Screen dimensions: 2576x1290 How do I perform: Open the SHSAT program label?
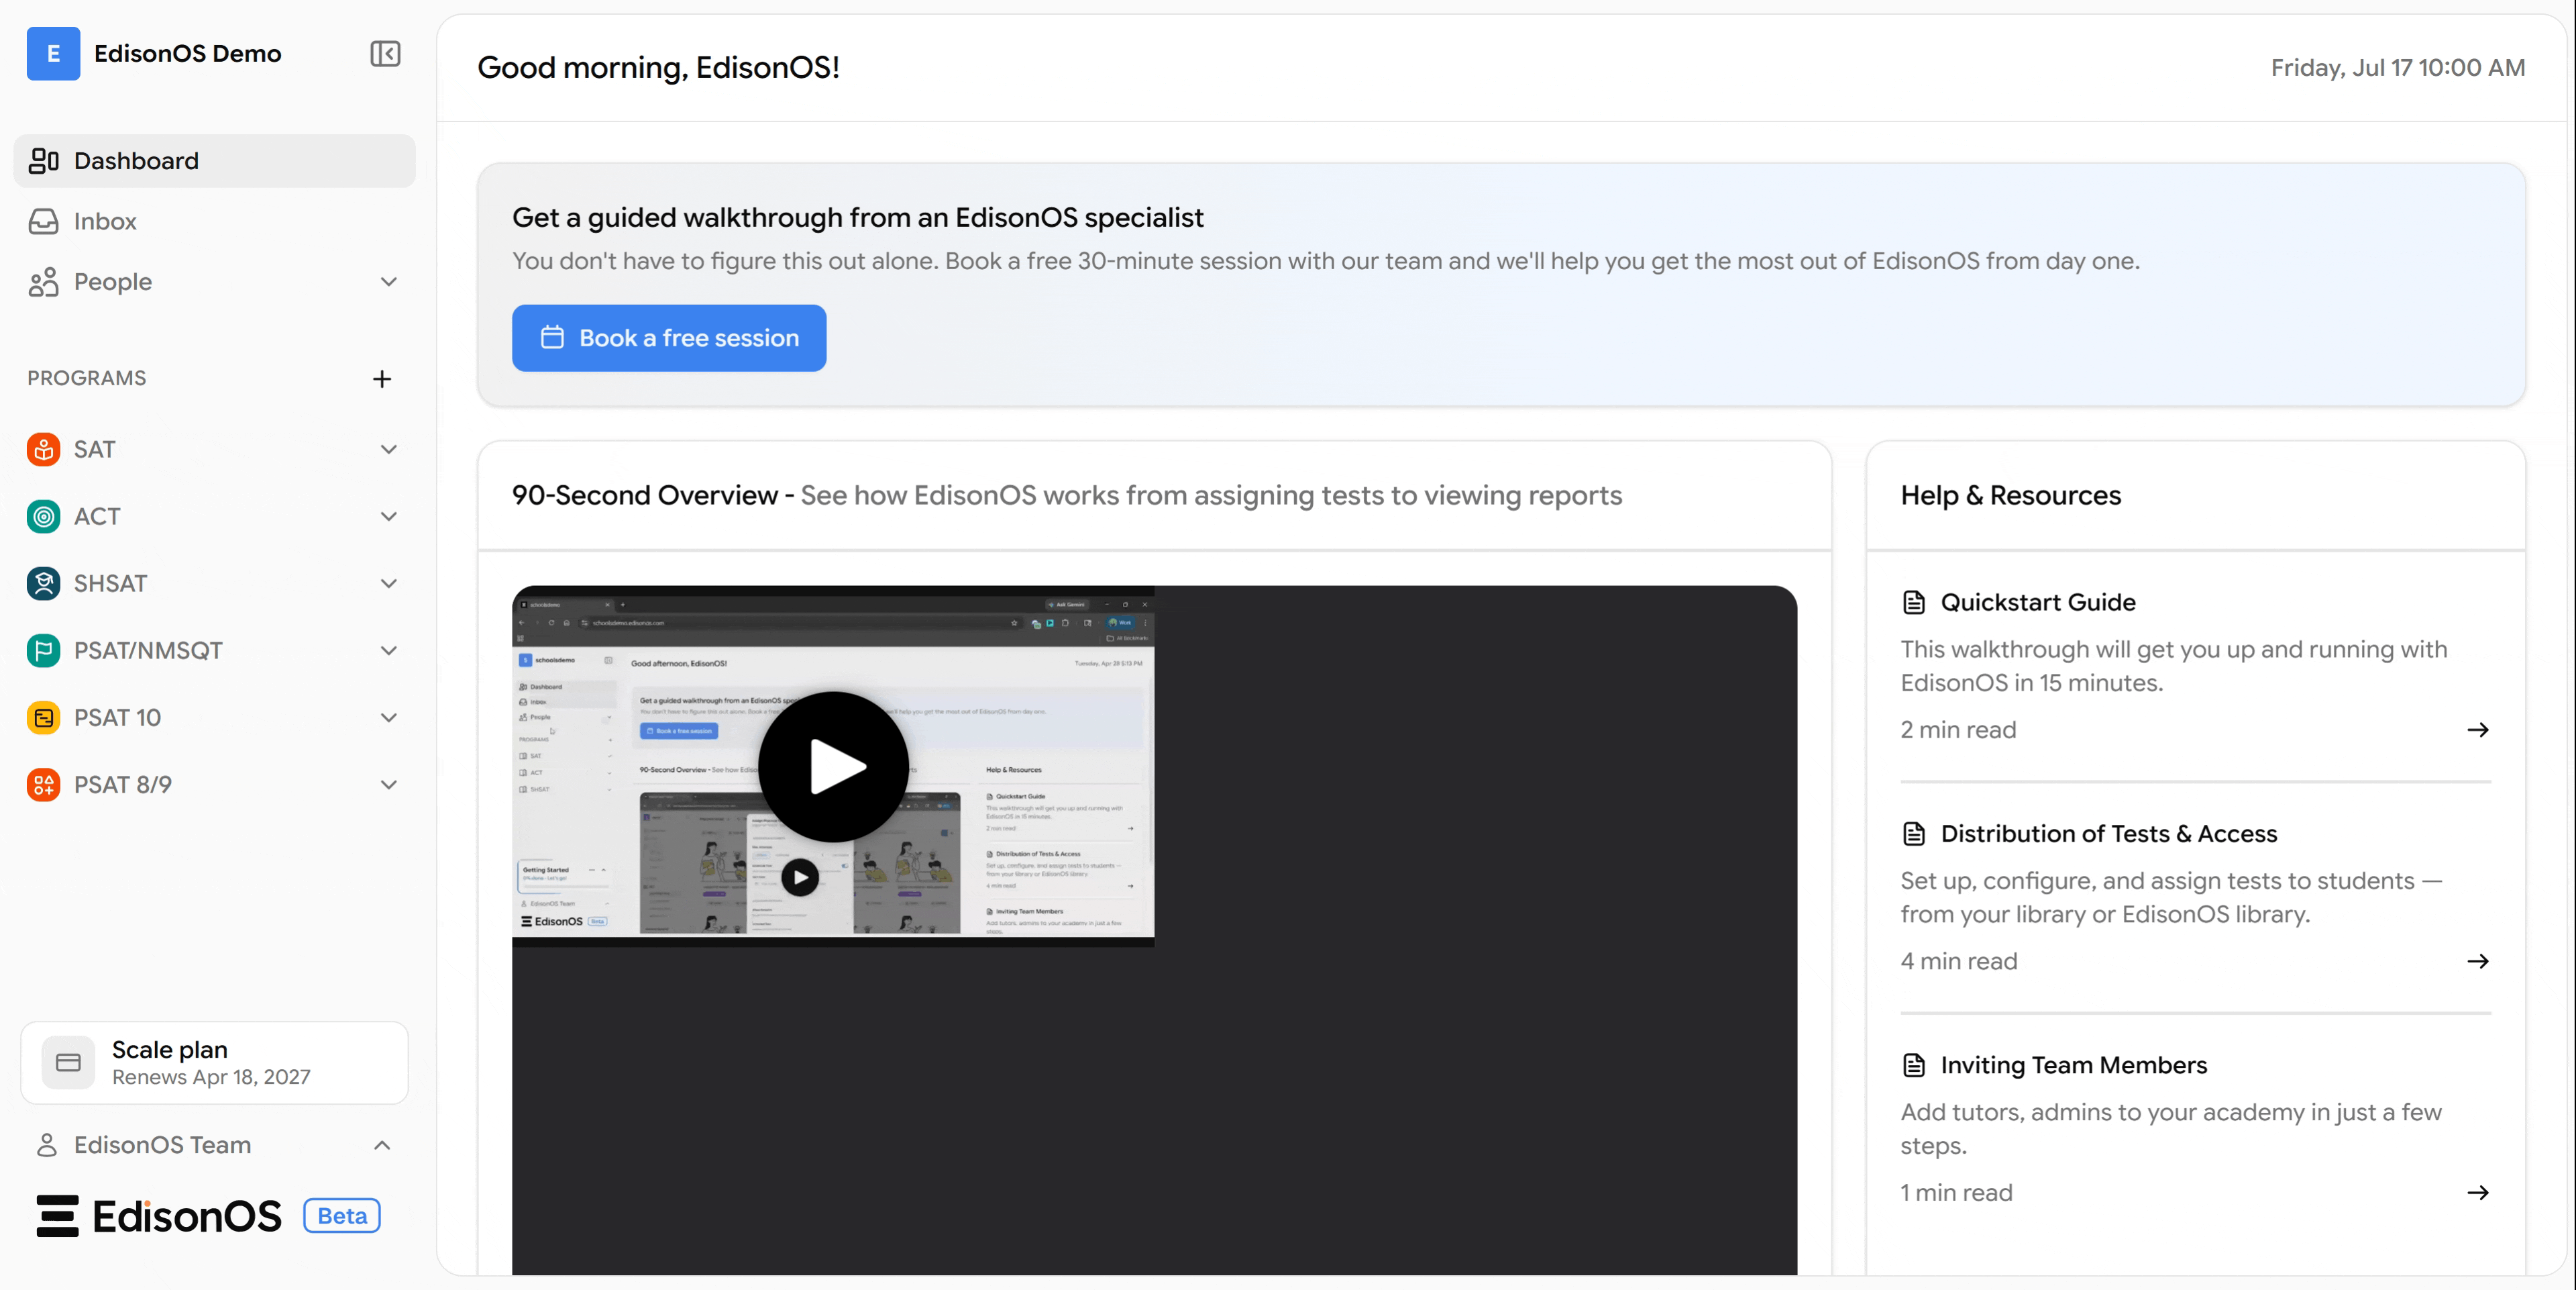pos(111,583)
